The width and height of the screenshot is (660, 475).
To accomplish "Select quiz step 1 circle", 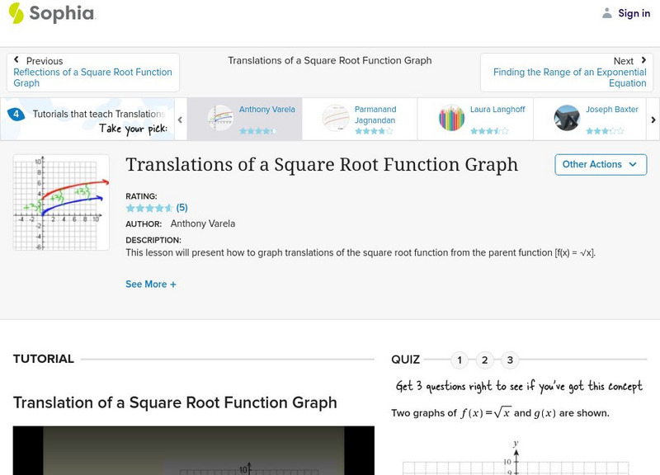I will pos(459,360).
